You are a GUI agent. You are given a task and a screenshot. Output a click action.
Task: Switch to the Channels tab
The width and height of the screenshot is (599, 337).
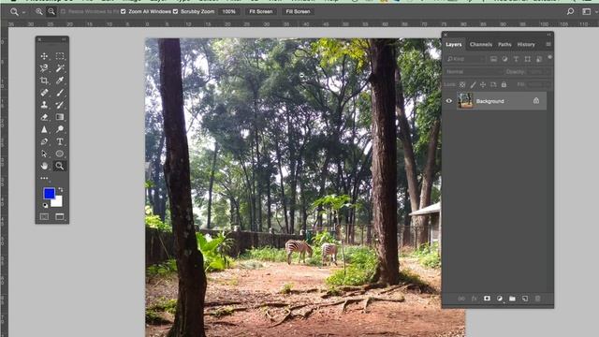[481, 45]
